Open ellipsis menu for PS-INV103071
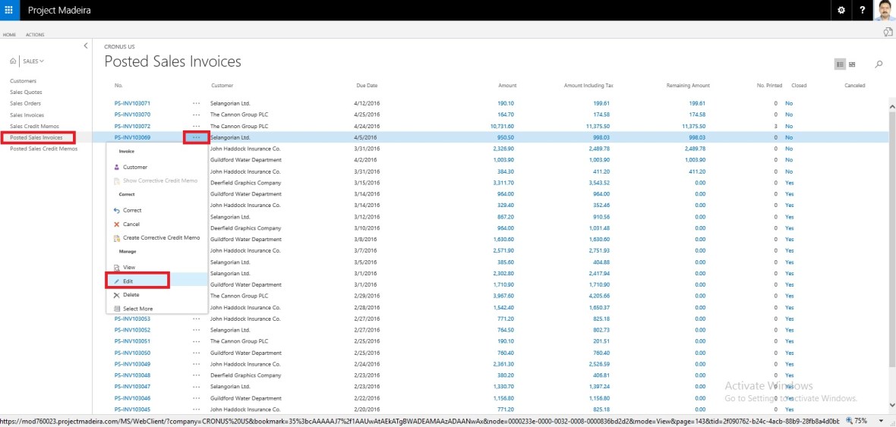896x427 pixels. click(197, 103)
